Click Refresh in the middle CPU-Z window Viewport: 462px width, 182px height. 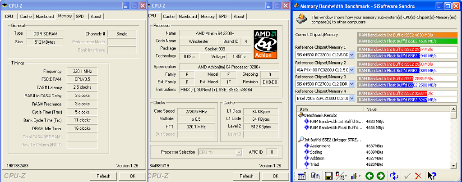point(246,176)
